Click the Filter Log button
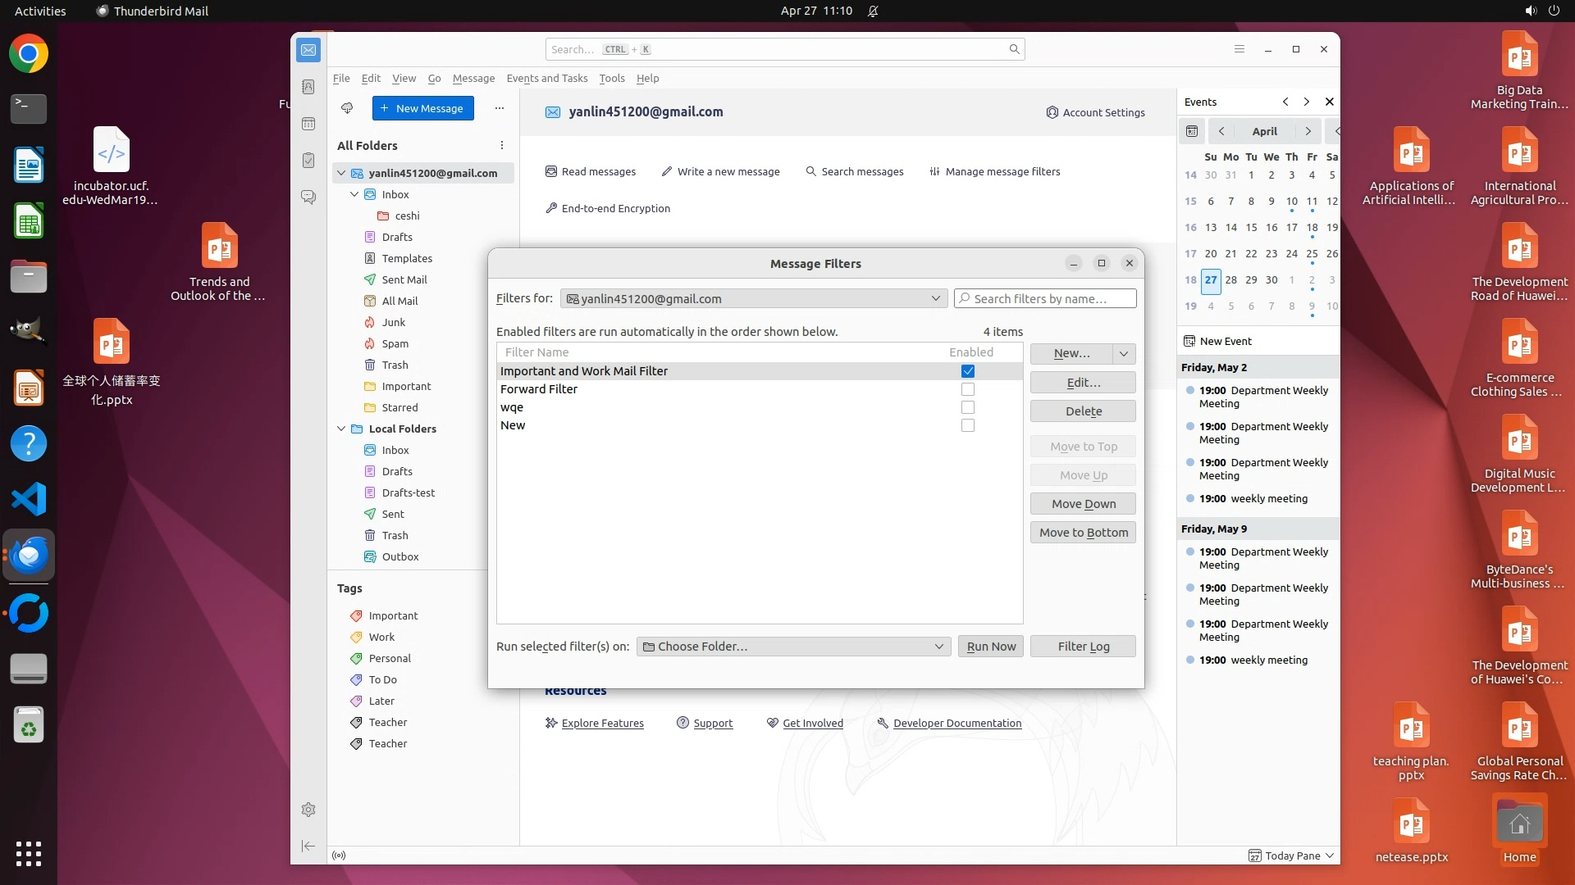Viewport: 1575px width, 885px height. [x=1083, y=647]
